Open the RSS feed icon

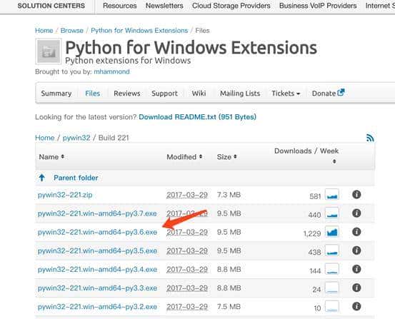pyautogui.click(x=370, y=138)
